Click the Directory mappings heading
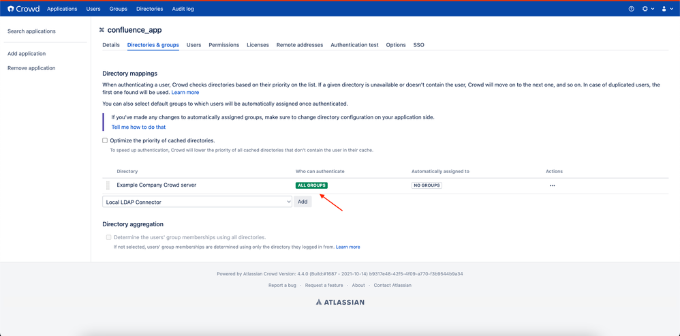This screenshot has height=336, width=680. coord(129,74)
